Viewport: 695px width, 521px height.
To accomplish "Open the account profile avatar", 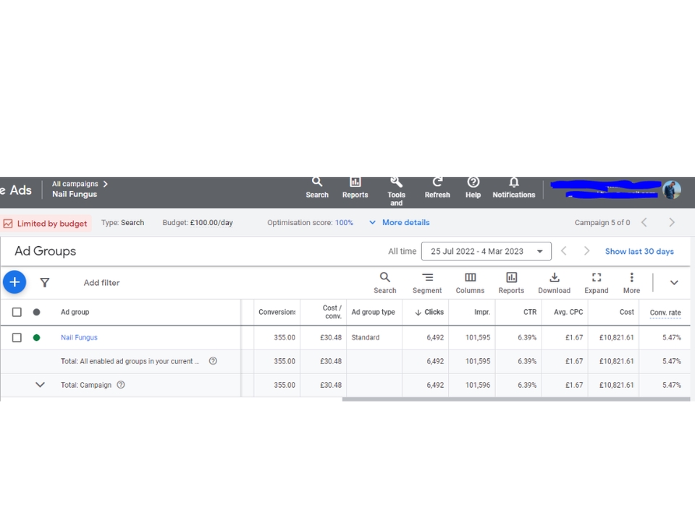I will (672, 190).
